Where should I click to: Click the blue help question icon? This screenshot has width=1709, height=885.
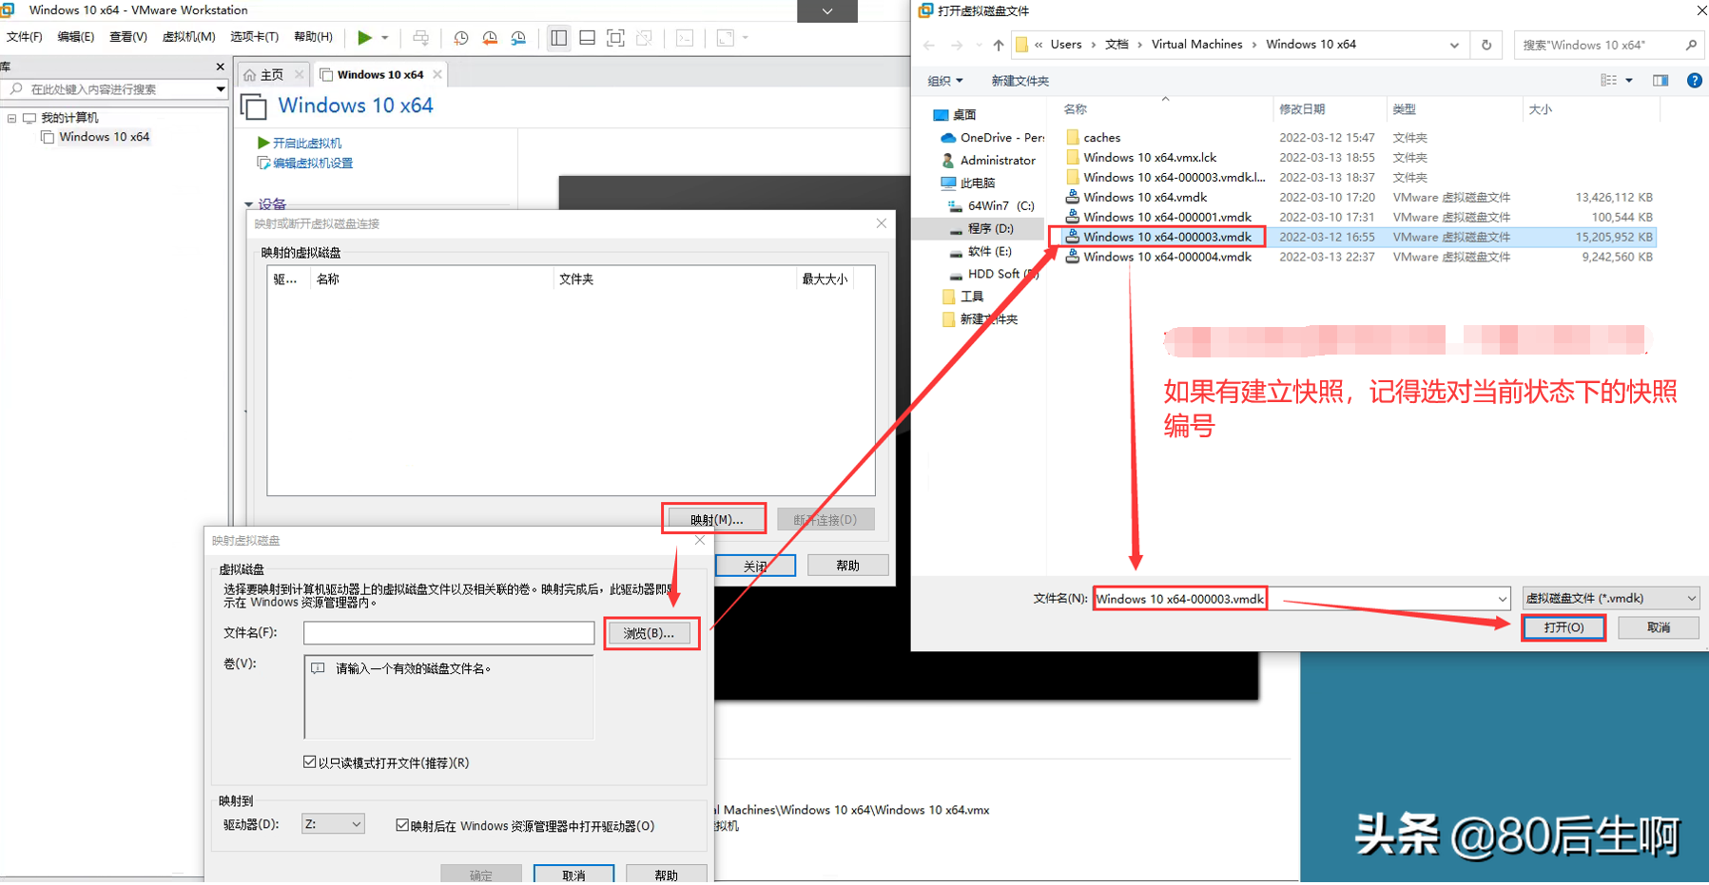(x=1694, y=81)
